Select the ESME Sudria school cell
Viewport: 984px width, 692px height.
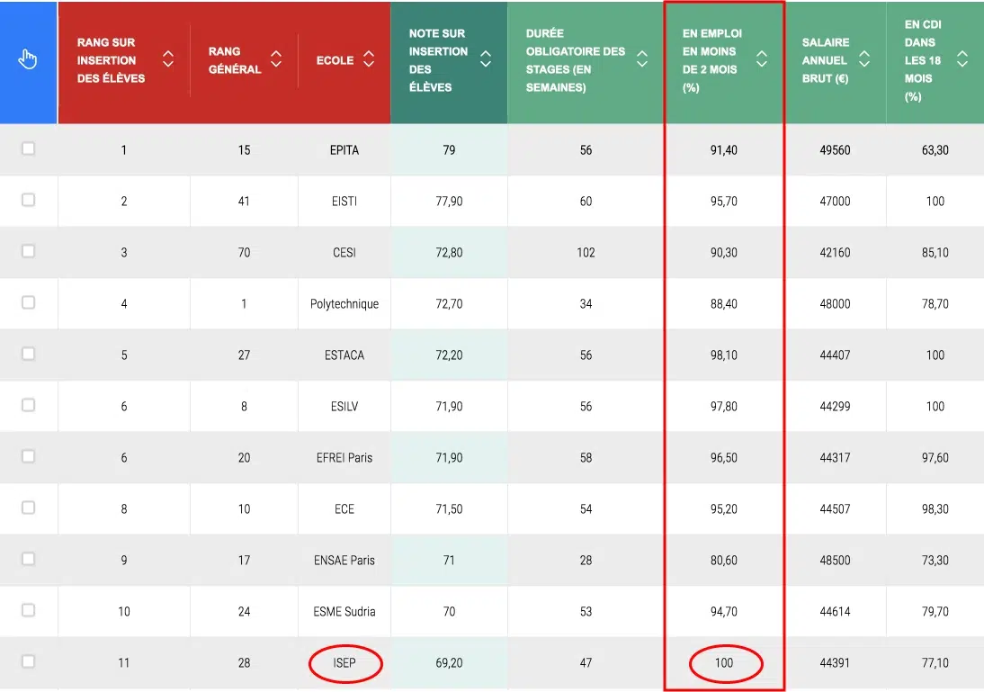pos(344,612)
